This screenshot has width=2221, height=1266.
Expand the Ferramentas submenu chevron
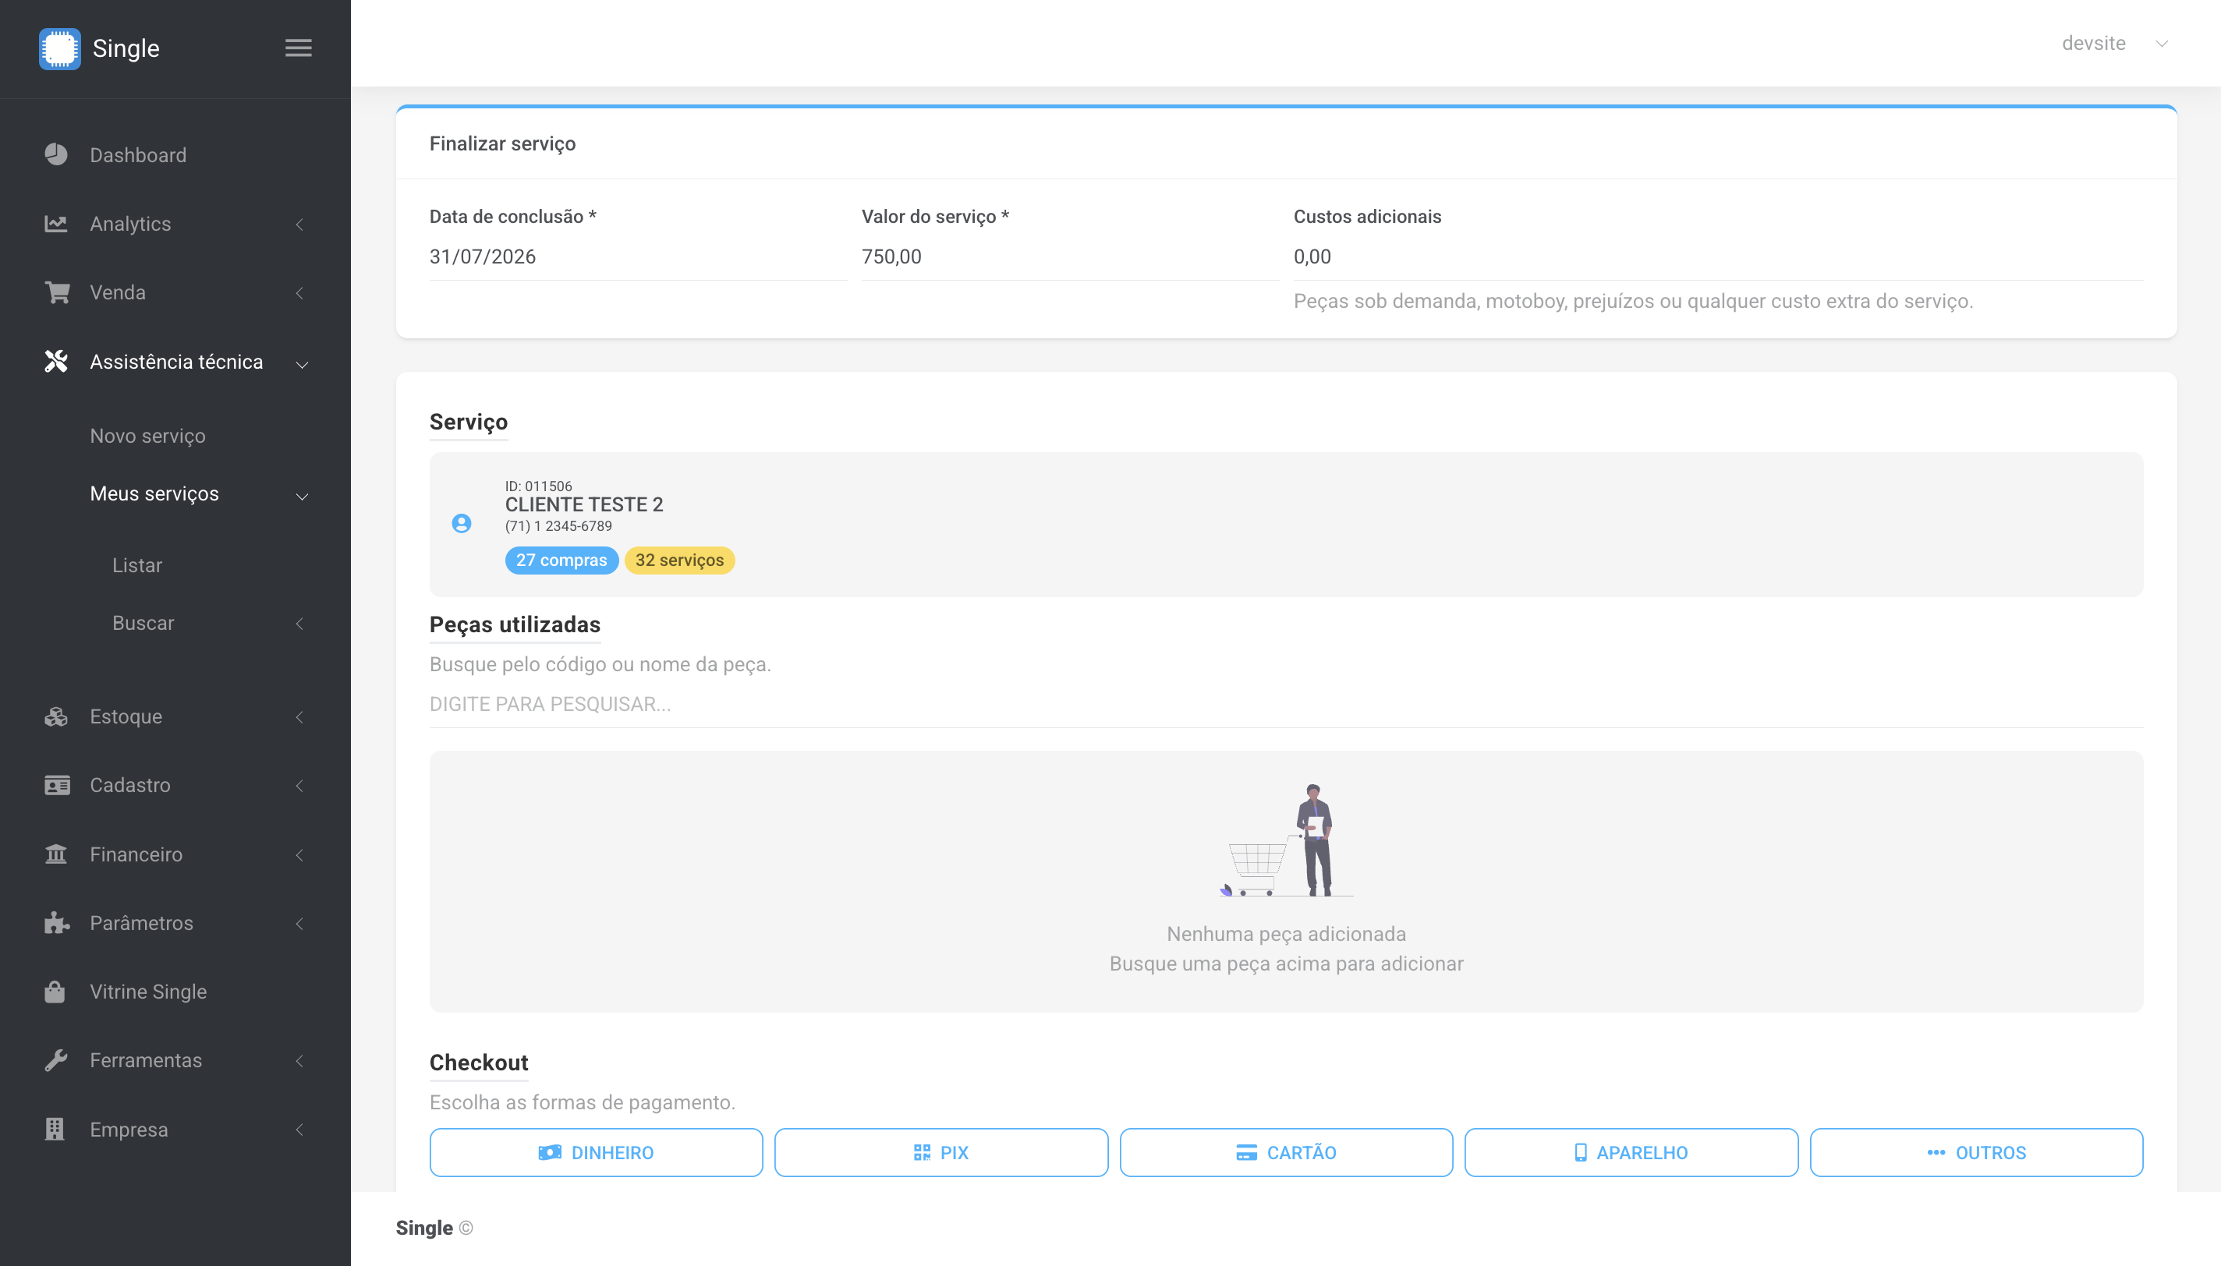pos(300,1061)
